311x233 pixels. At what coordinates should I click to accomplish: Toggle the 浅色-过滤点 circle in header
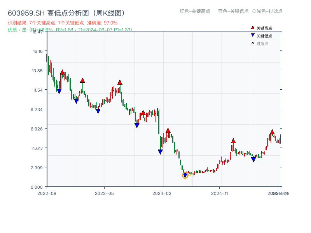[254, 11]
